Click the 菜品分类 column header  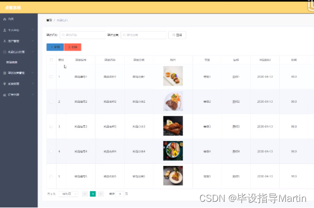[x=139, y=60]
